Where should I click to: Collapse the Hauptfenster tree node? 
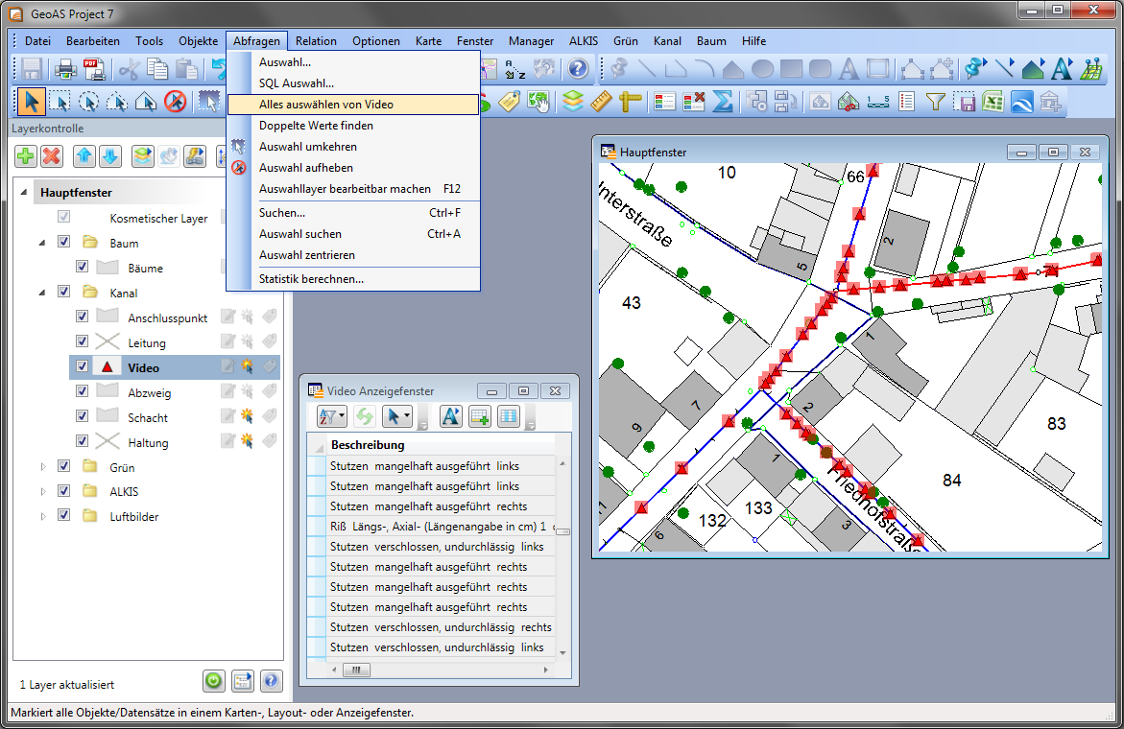pyautogui.click(x=24, y=192)
